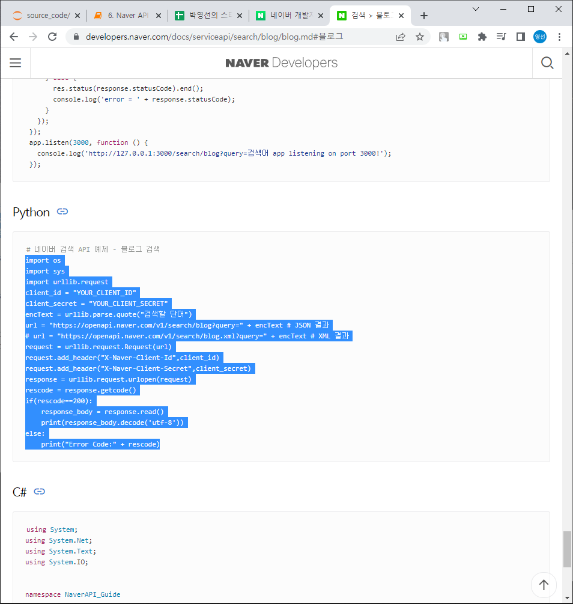Click the 'else:' line in Python code

pos(35,433)
